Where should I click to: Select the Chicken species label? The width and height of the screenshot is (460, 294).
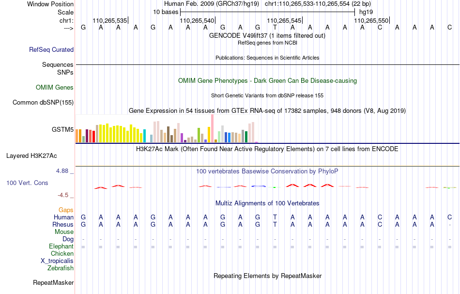tap(62, 253)
